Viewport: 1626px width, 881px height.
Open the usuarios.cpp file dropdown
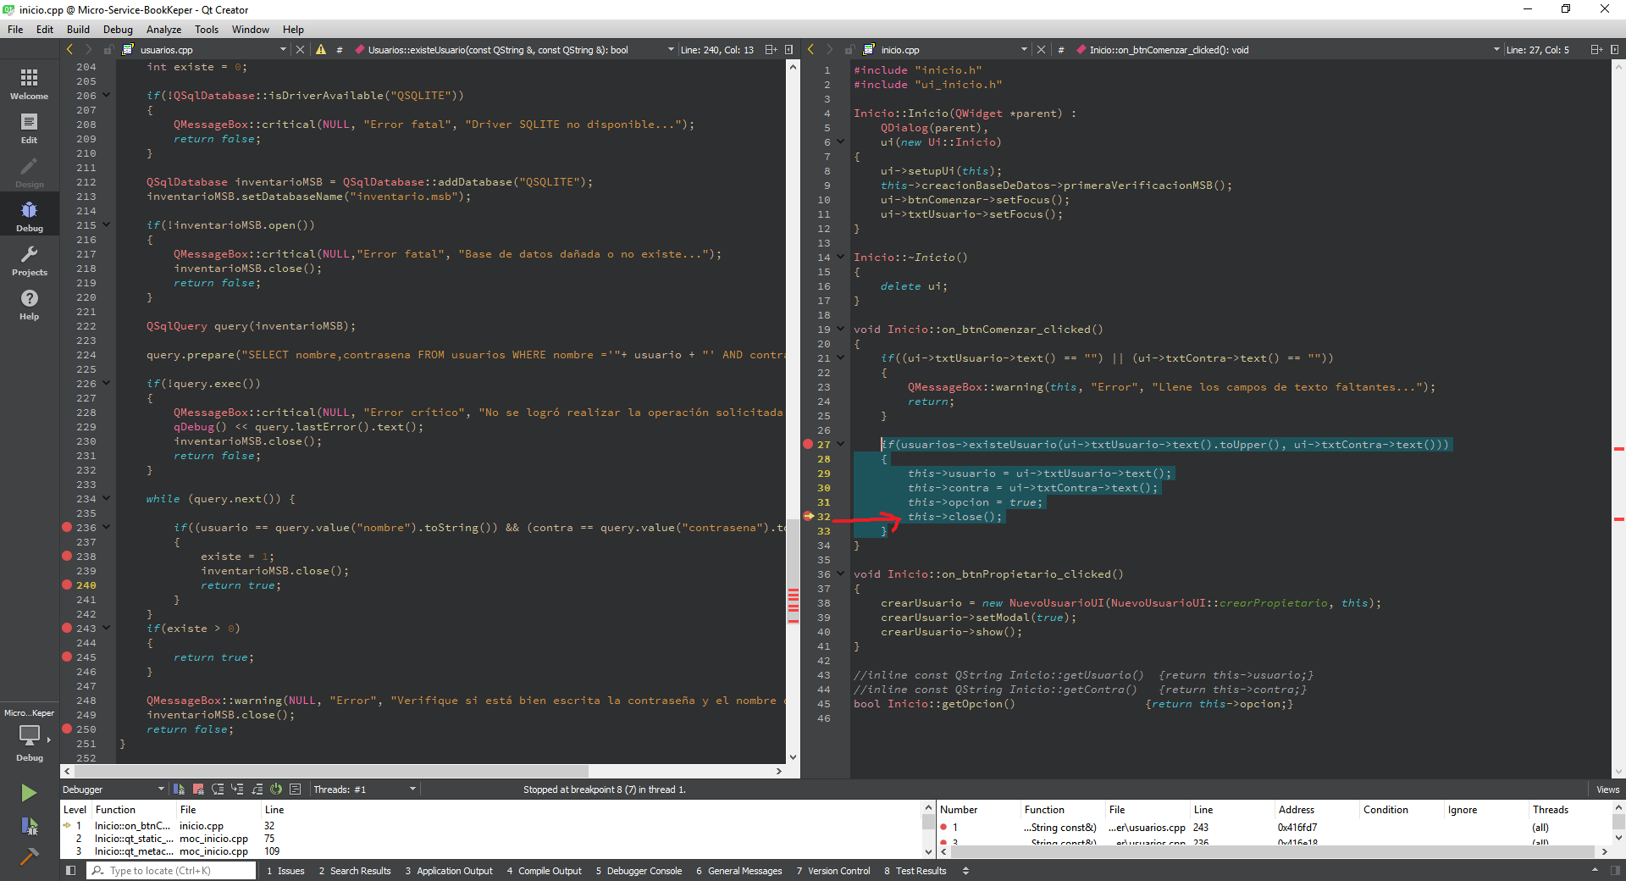click(283, 50)
